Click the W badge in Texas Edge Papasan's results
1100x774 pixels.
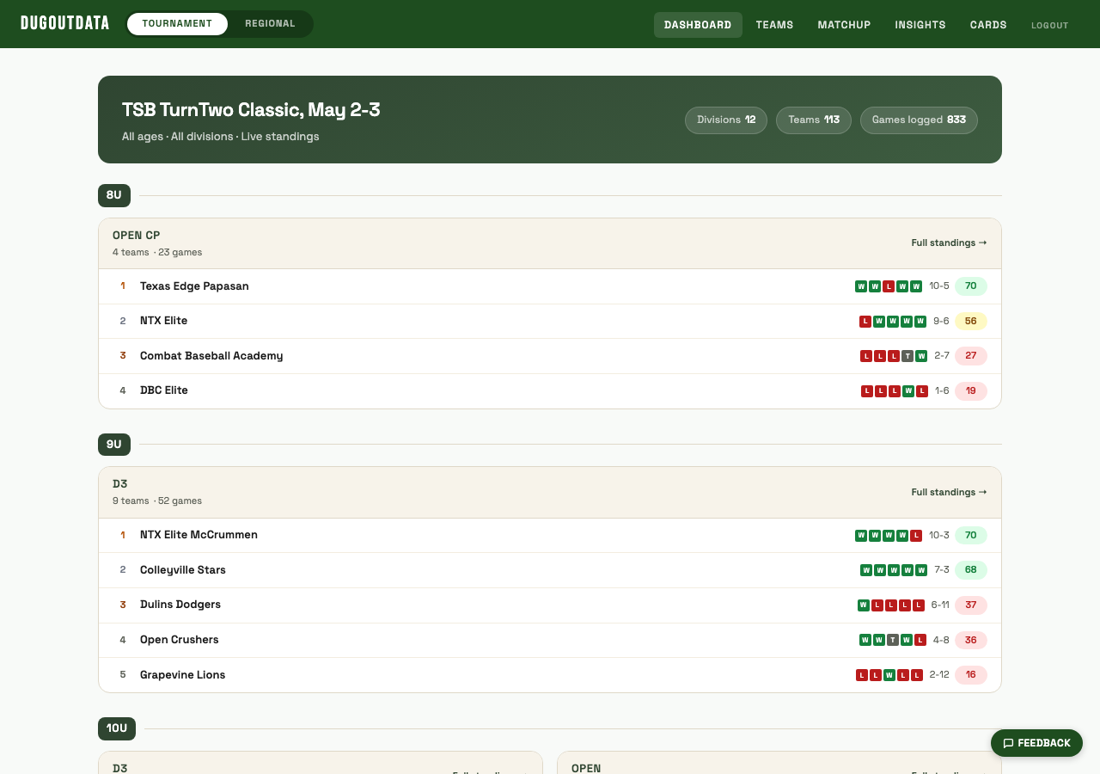[861, 286]
